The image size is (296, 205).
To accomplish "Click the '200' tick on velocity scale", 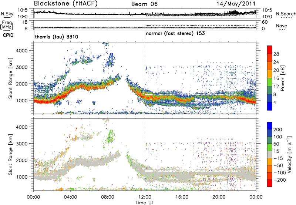I will [x=278, y=130].
